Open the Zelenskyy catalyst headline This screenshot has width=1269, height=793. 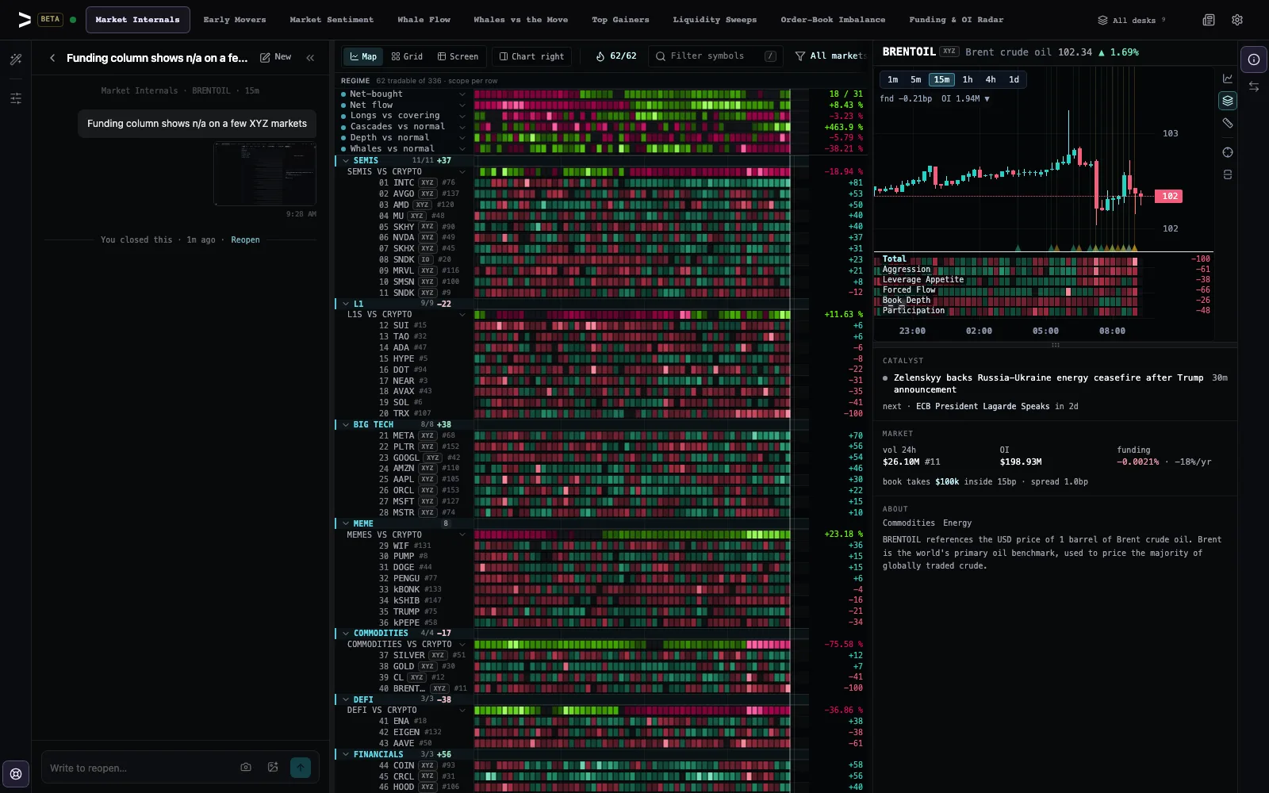(1049, 384)
